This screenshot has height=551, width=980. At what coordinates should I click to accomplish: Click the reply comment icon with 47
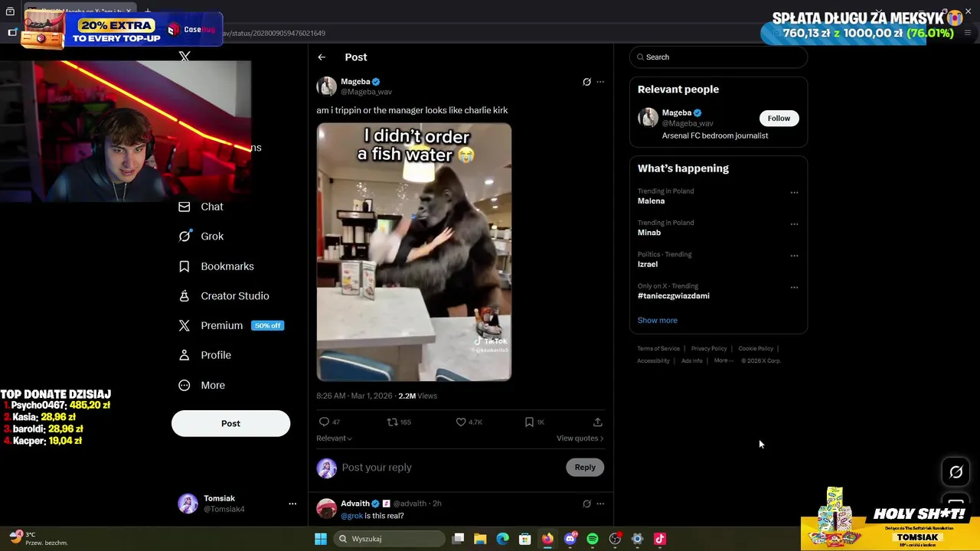329,422
